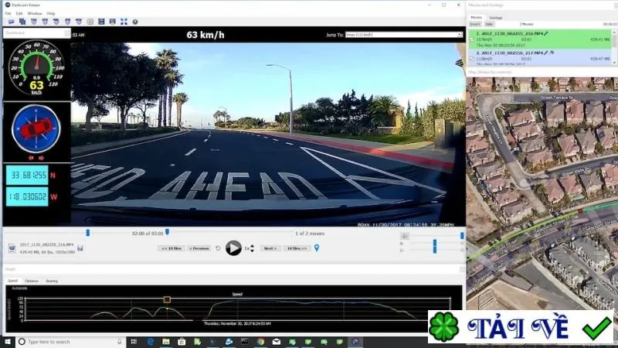Switch to the Geotags tab

(496, 18)
